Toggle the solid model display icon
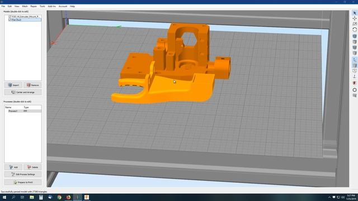 [355, 66]
